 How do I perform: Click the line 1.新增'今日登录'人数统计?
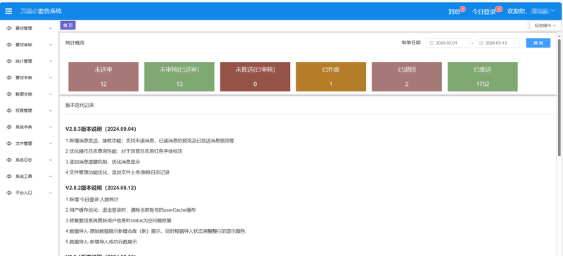click(x=92, y=200)
